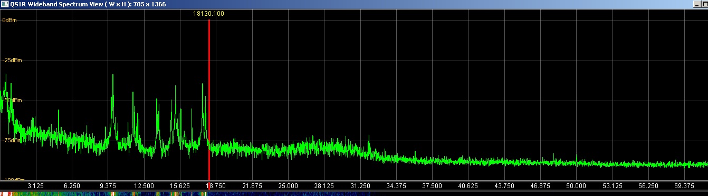Tune to the 21.875 frequency axis label

pyautogui.click(x=252, y=186)
